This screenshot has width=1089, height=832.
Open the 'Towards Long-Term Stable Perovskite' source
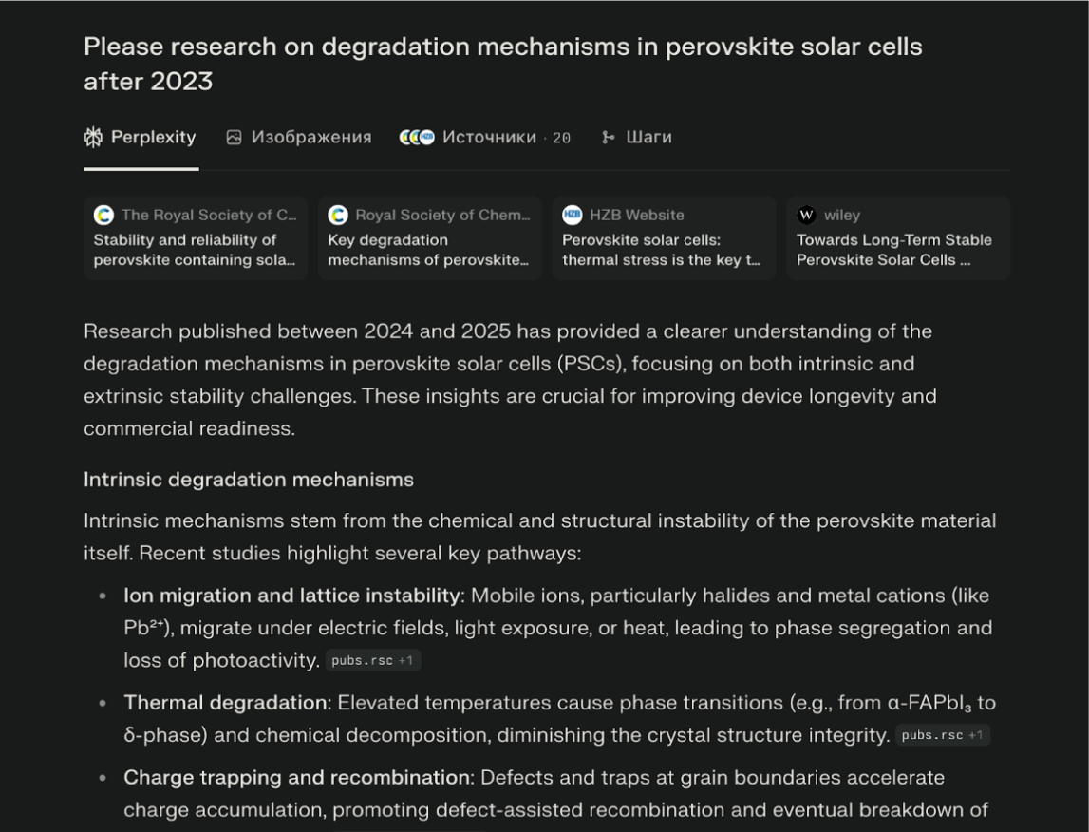pos(893,250)
